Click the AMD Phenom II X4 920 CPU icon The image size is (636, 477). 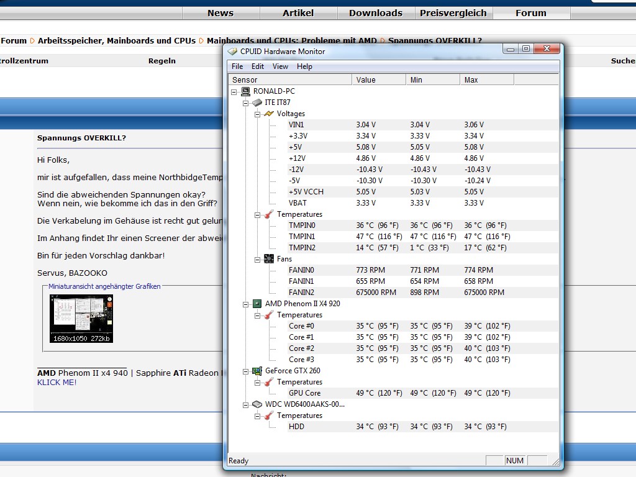tap(257, 303)
